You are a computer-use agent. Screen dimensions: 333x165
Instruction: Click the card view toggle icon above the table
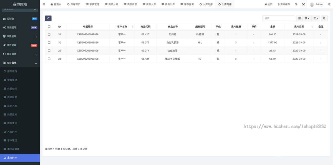point(300,18)
